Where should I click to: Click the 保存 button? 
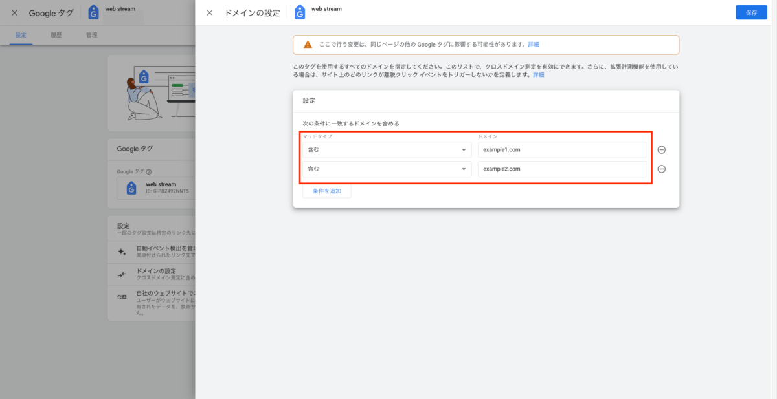coord(750,12)
